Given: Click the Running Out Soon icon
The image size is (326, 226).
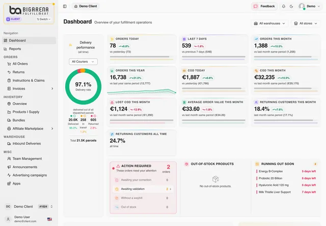Looking at the screenshot, I should click(x=257, y=164).
